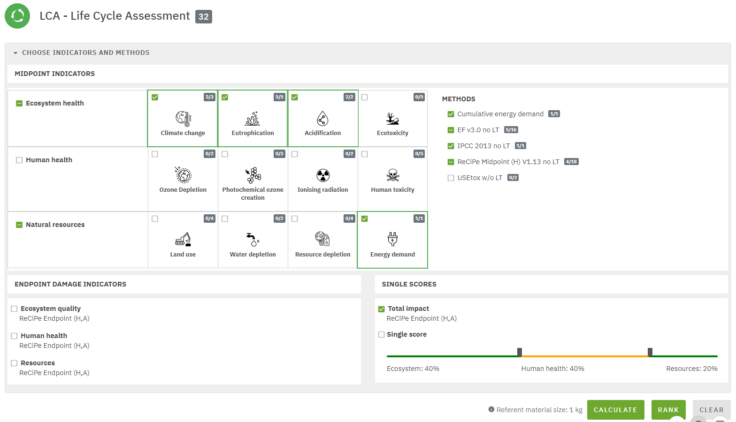The height and width of the screenshot is (422, 736).
Task: Click the Ionising radiation icon
Action: pyautogui.click(x=322, y=175)
